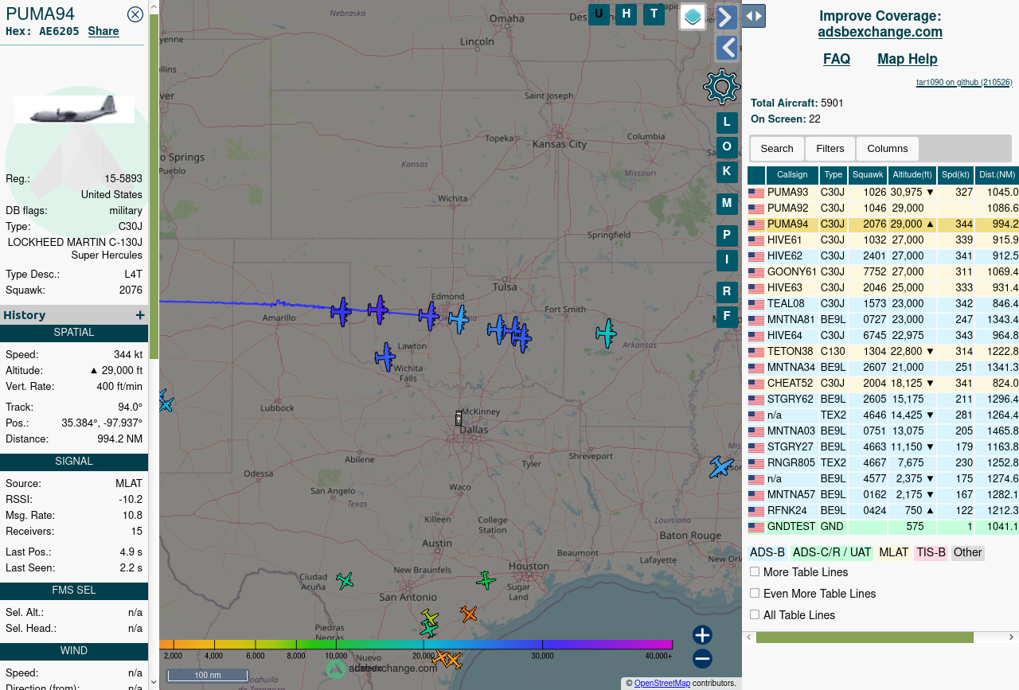Open the OpenStreetMap attribution link
1019x690 pixels.
[x=662, y=683]
